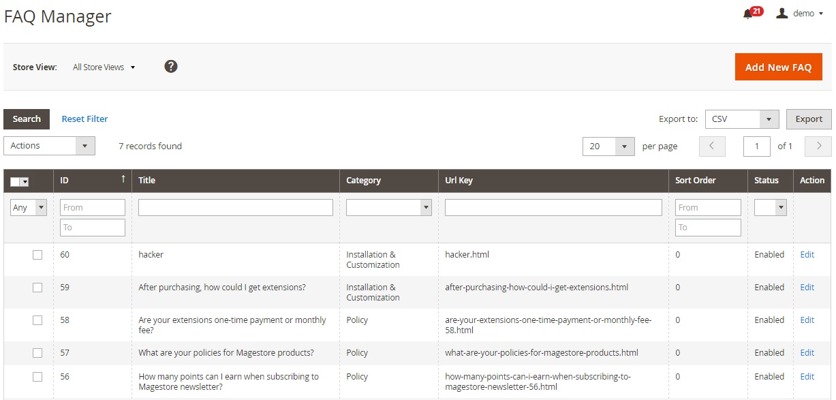Click Edit for the hacker FAQ
This screenshot has width=836, height=400.
(807, 255)
